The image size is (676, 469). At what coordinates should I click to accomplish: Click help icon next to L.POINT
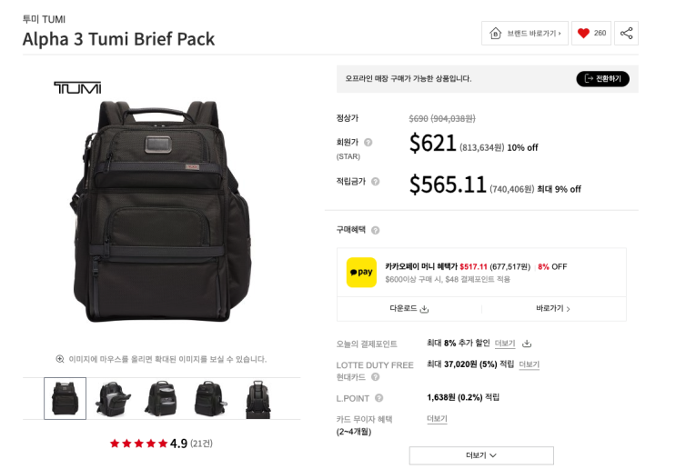378,398
